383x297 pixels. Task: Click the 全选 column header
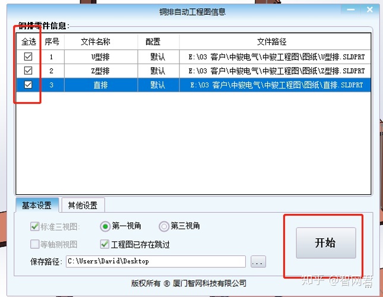click(x=29, y=42)
